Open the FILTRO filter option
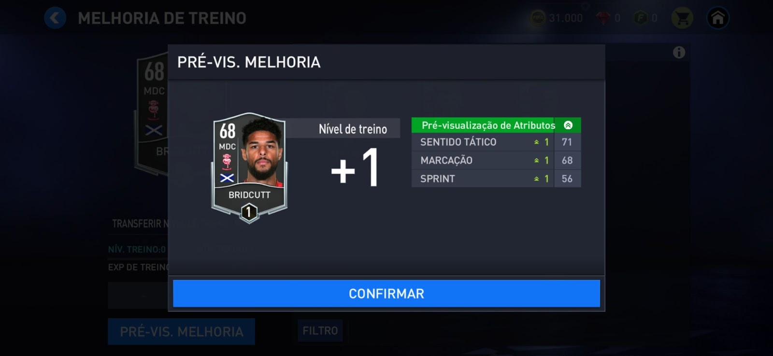The image size is (773, 356). click(x=320, y=331)
